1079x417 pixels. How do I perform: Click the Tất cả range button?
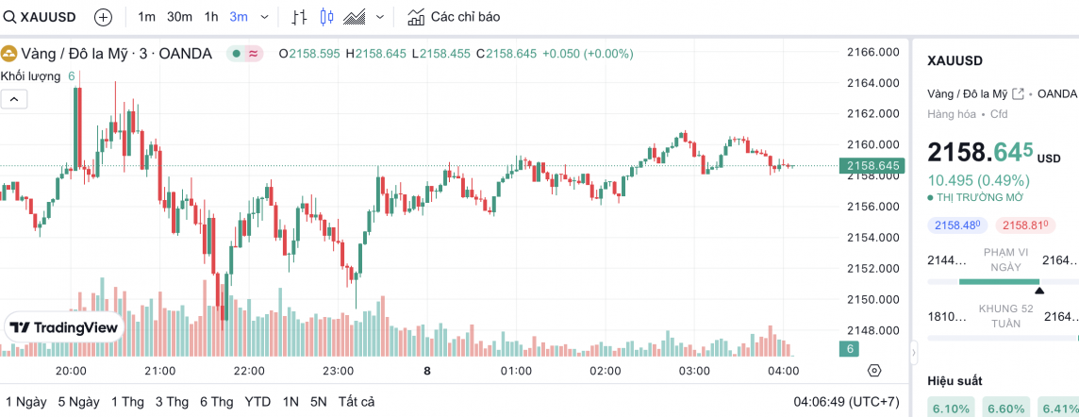(356, 401)
